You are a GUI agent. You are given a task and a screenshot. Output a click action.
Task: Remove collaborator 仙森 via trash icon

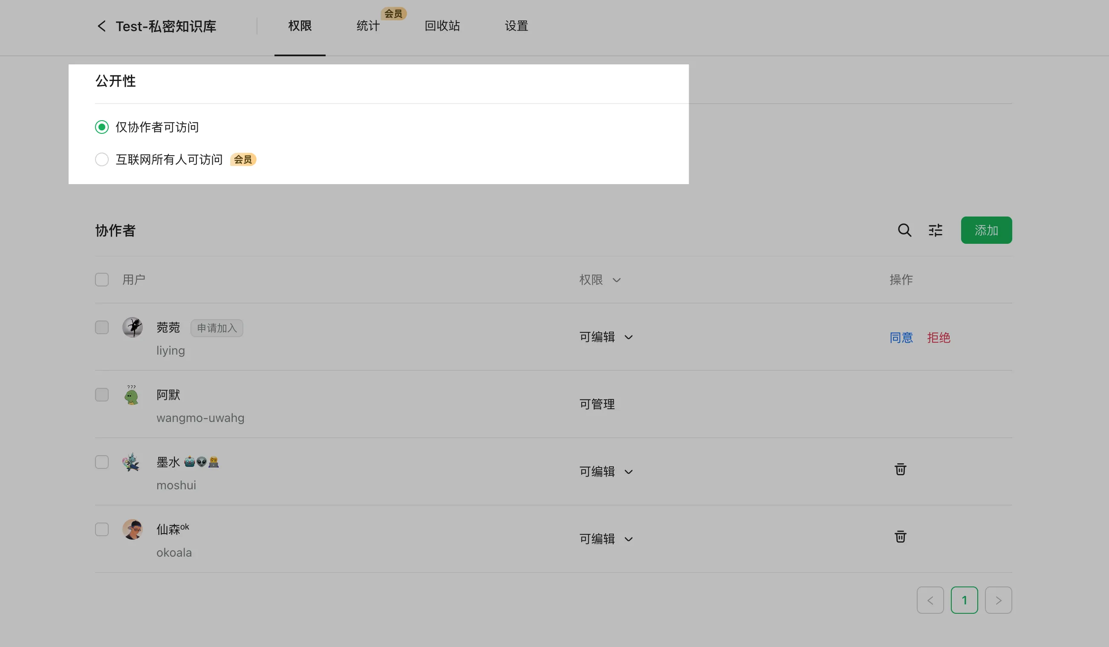900,537
